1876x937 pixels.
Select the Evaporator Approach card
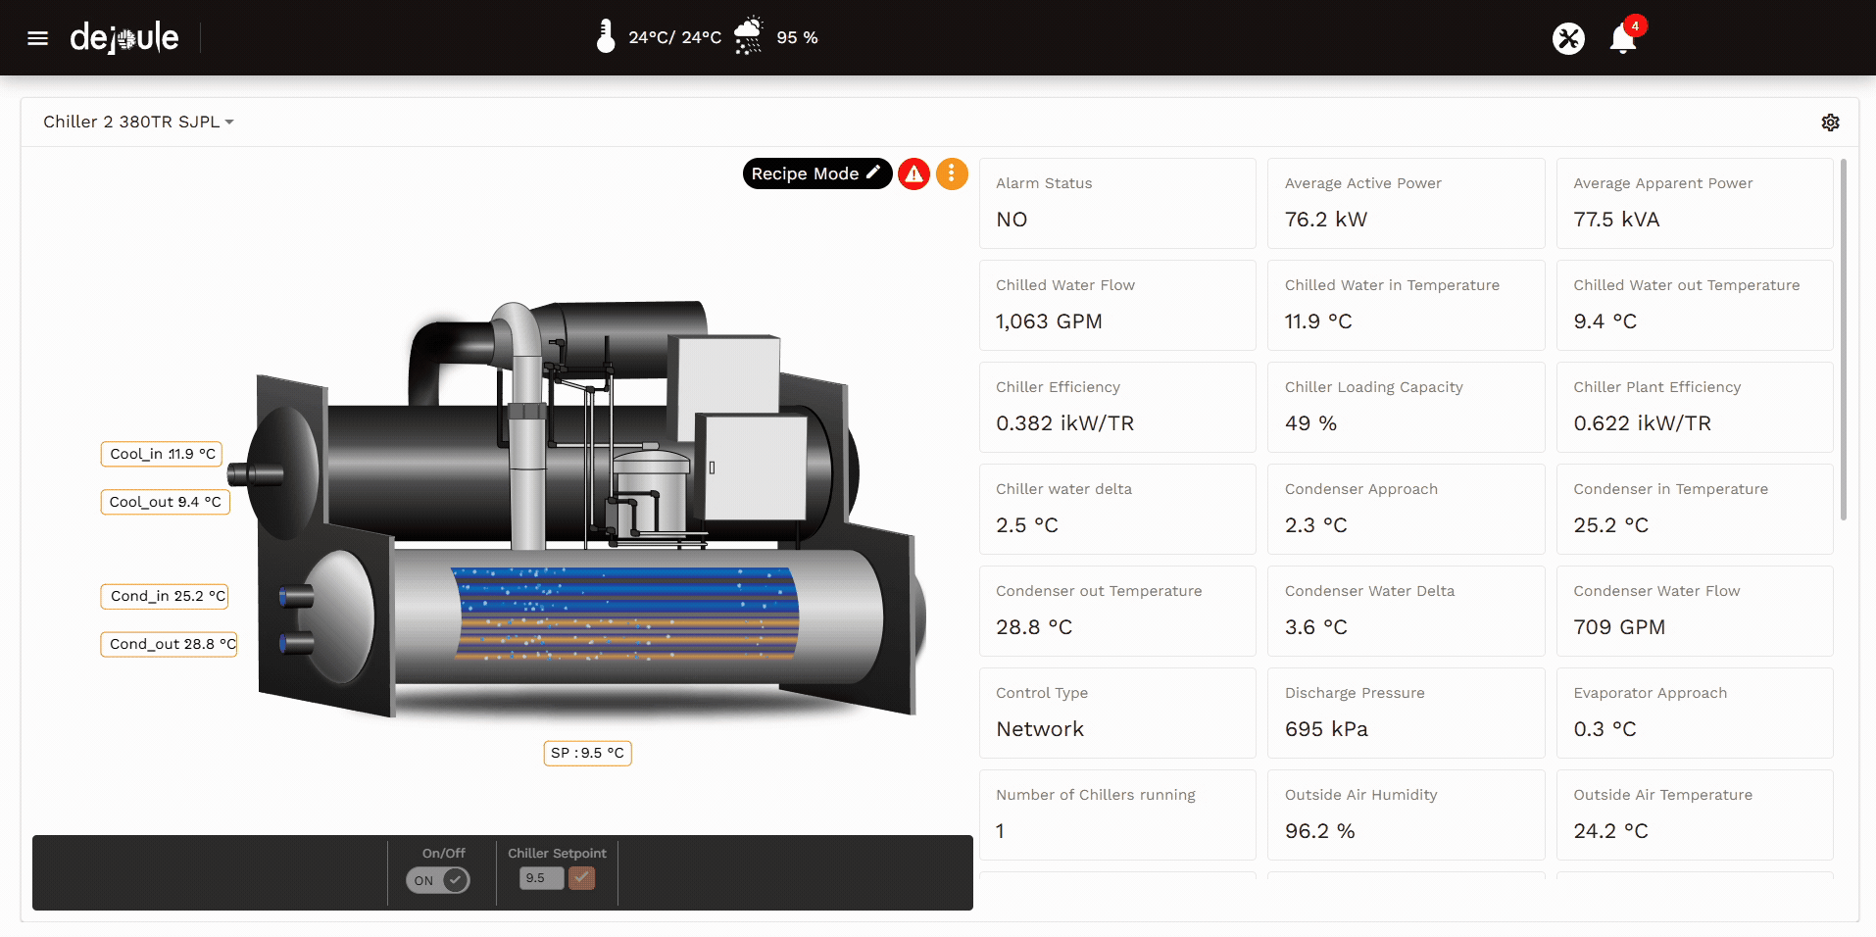[1695, 713]
